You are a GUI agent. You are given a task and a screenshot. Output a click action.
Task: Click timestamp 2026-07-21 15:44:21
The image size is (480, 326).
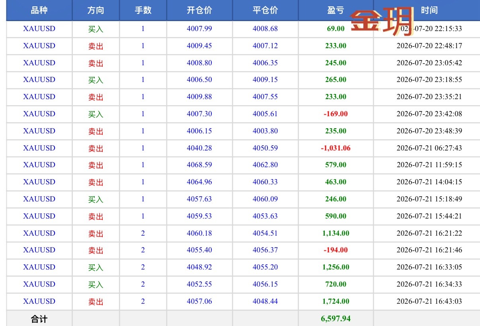pos(429,216)
